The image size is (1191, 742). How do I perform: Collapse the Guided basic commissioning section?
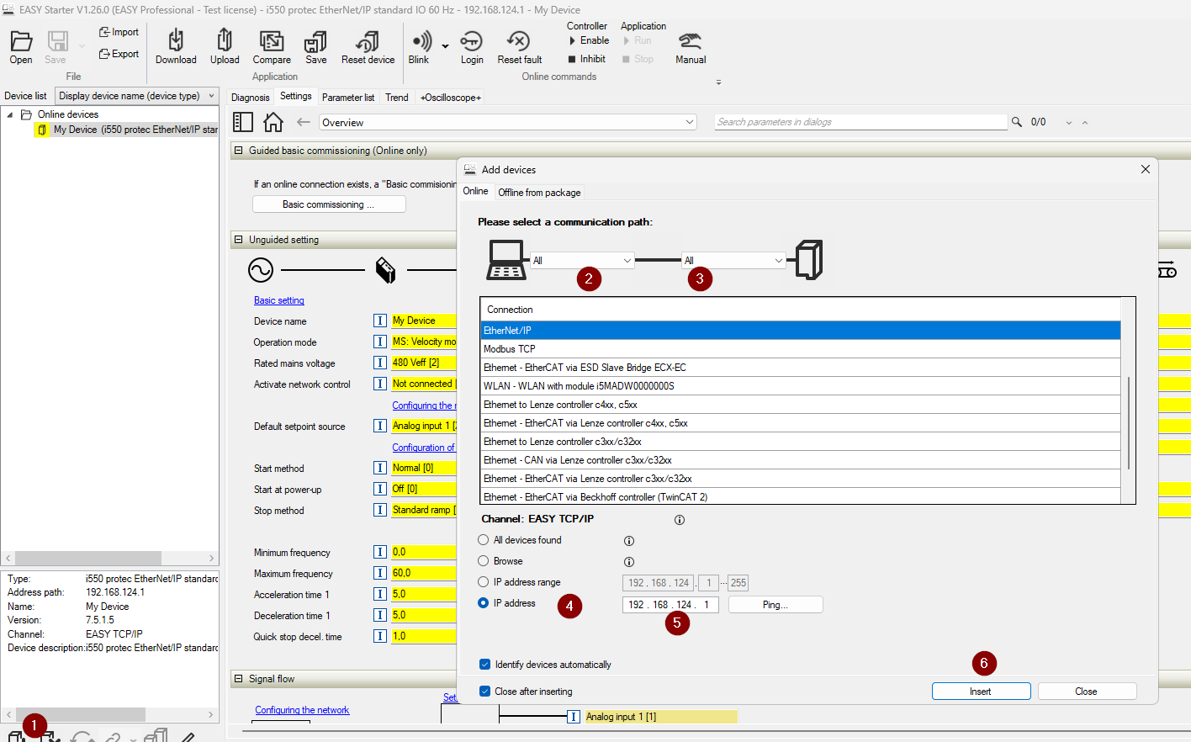[238, 151]
